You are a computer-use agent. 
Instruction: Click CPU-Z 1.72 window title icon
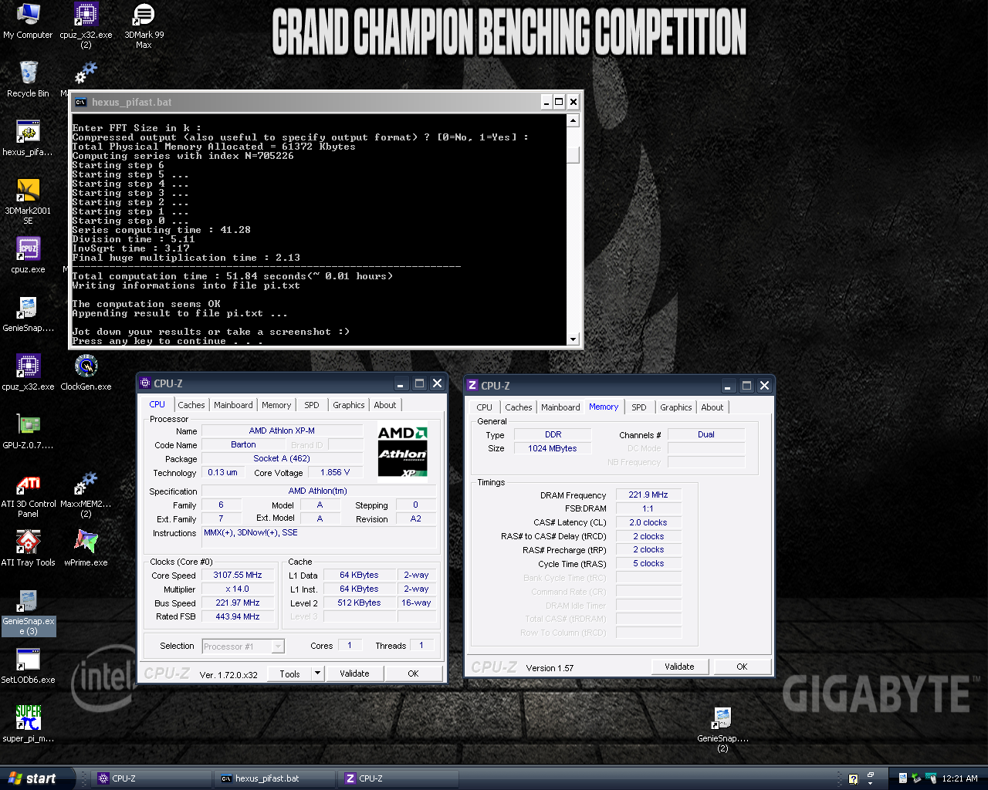click(x=145, y=383)
